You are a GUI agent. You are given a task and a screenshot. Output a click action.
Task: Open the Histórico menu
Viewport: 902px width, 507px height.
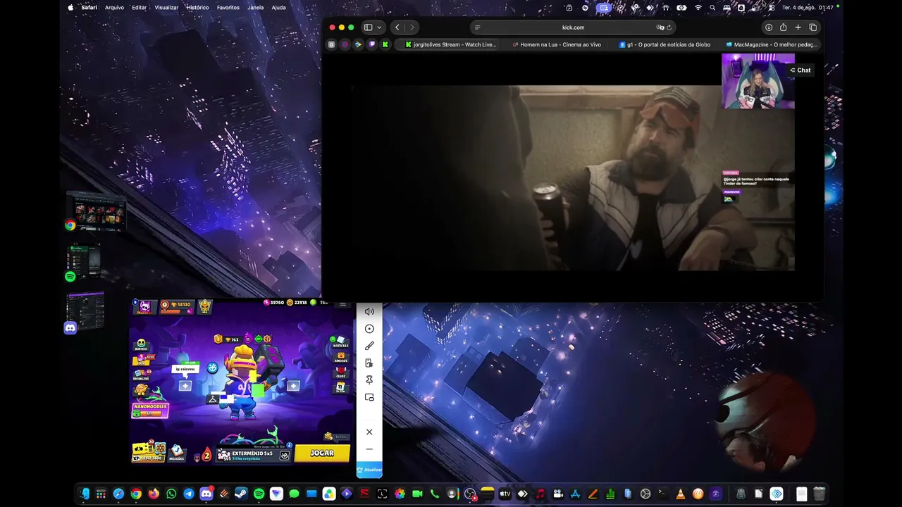coord(197,8)
